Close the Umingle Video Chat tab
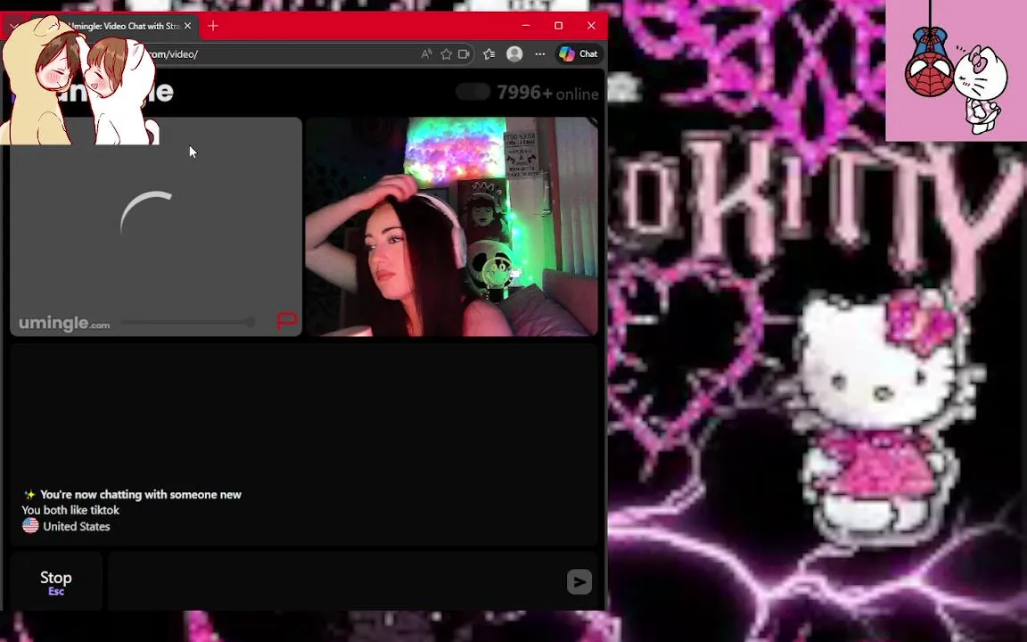 (188, 26)
